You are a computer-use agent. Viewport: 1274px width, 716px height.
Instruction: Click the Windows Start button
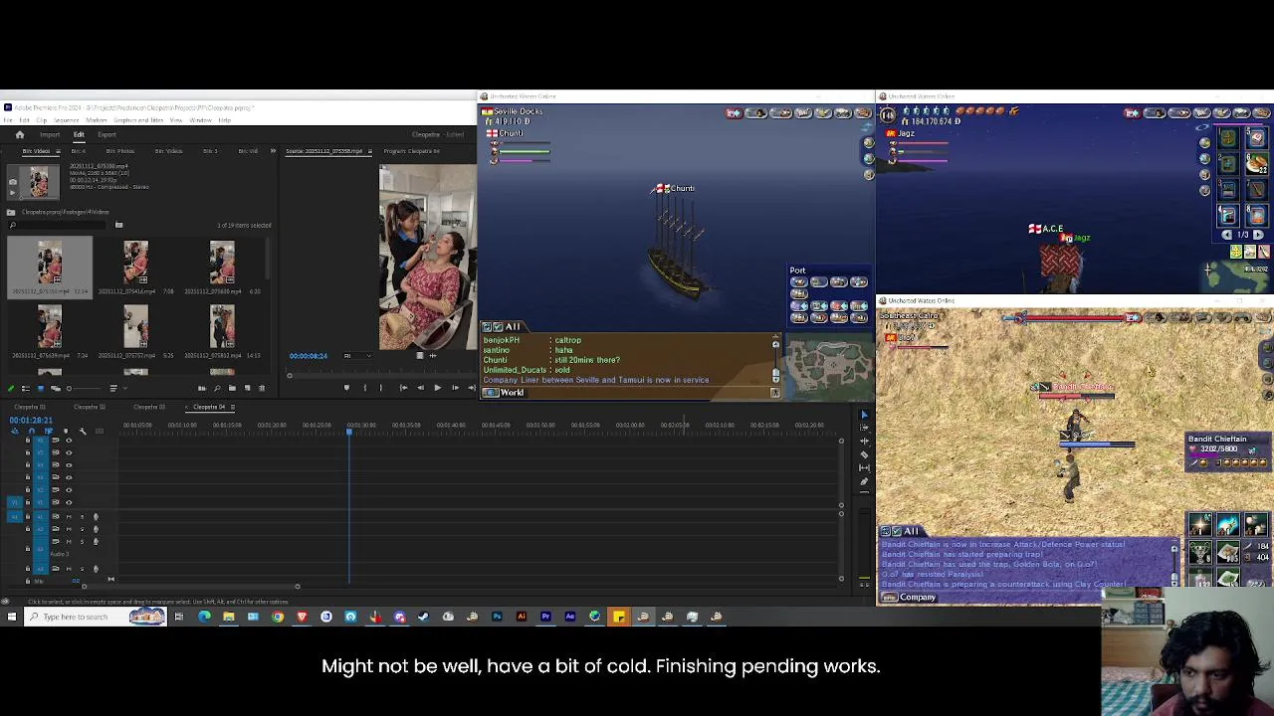coord(11,617)
